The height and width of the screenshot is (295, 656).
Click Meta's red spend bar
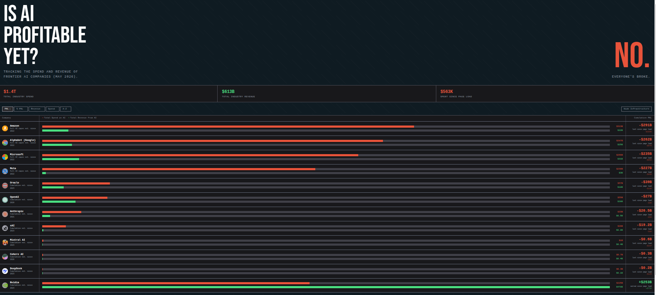point(179,169)
